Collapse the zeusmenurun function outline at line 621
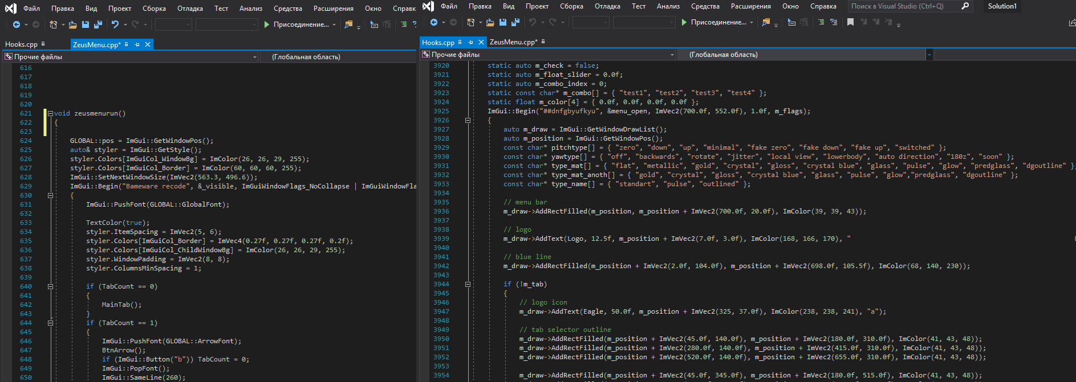Image resolution: width=1076 pixels, height=382 pixels. click(x=50, y=113)
